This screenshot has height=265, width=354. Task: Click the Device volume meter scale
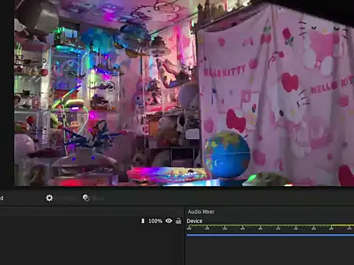pyautogui.click(x=270, y=227)
